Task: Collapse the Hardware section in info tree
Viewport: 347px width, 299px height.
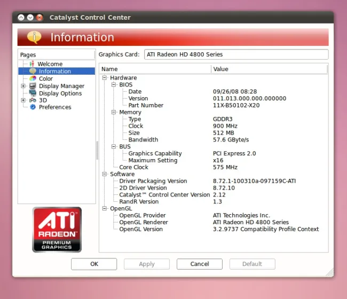Action: (105, 78)
